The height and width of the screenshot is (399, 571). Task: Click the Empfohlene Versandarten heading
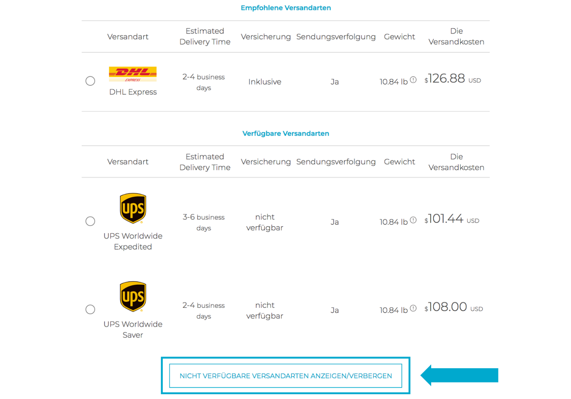285,8
